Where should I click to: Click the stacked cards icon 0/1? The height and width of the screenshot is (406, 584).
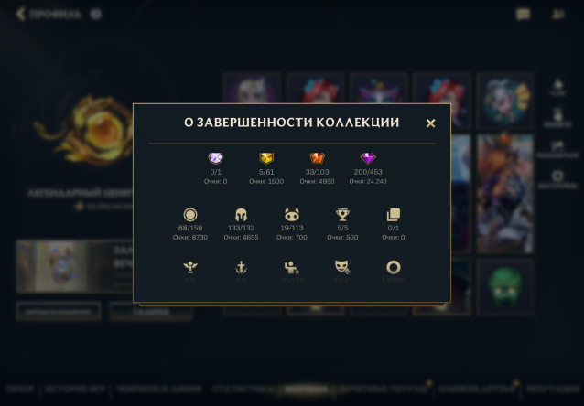394,215
